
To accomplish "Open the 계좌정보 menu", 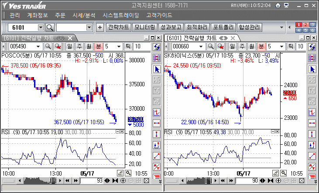I will tap(38, 15).
